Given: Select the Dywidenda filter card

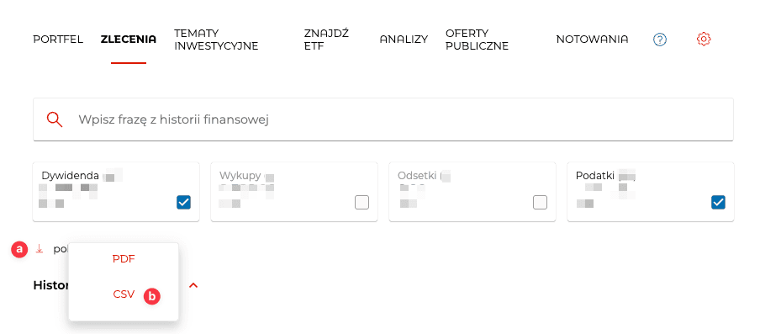Looking at the screenshot, I should 116,192.
